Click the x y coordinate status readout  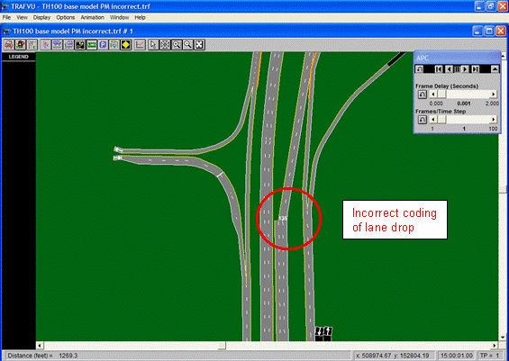(x=393, y=356)
